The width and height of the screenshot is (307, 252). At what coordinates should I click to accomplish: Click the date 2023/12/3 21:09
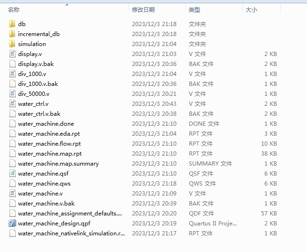tap(154, 194)
